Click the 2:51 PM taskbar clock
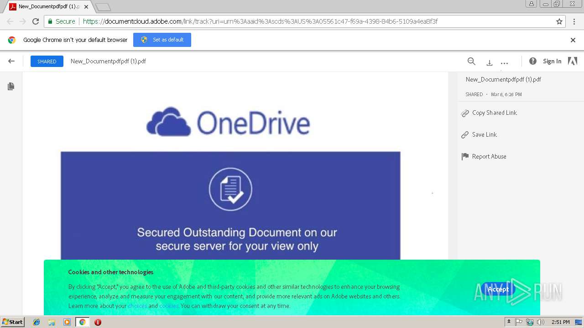The width and height of the screenshot is (584, 328). coord(560,322)
